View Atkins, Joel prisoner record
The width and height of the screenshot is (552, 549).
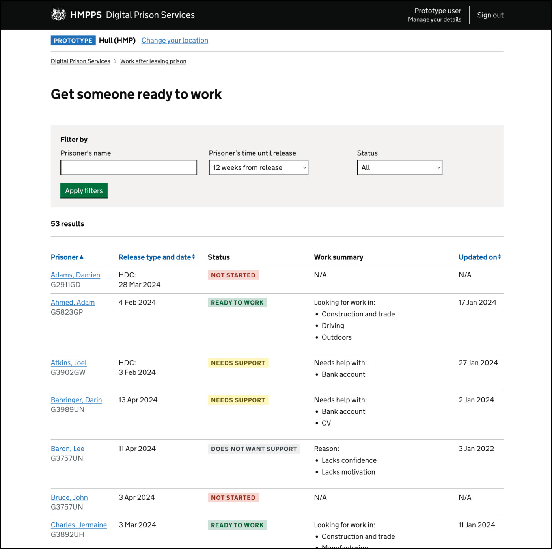click(x=69, y=363)
